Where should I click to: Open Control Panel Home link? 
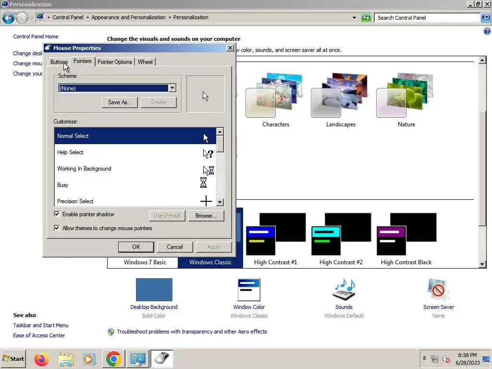tap(36, 37)
